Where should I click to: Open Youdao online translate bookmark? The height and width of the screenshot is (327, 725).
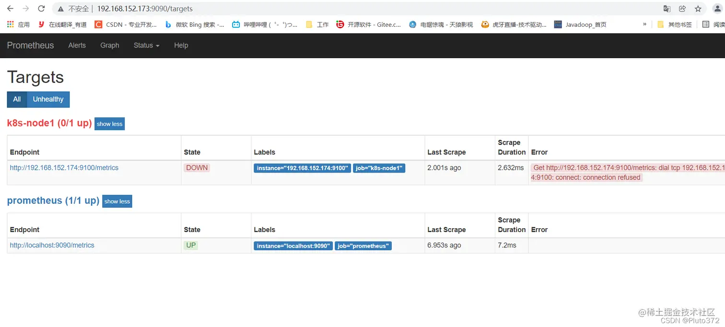pyautogui.click(x=62, y=24)
